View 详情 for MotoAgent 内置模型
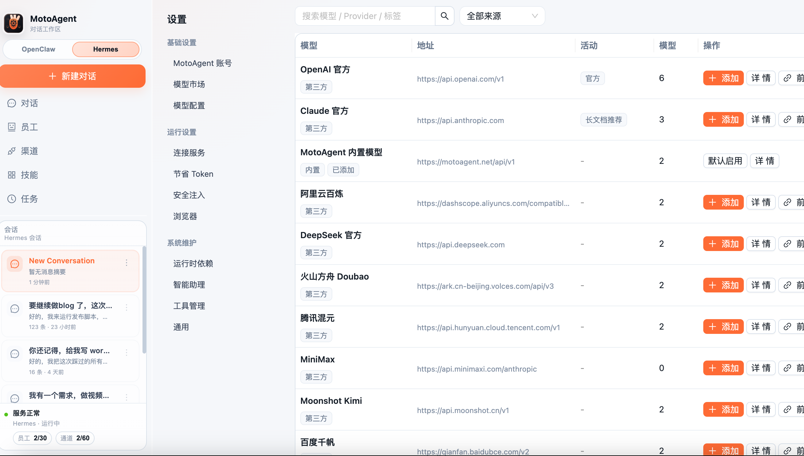804x456 pixels. (764, 161)
